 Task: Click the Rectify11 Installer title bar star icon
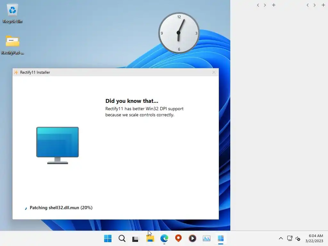(16, 72)
